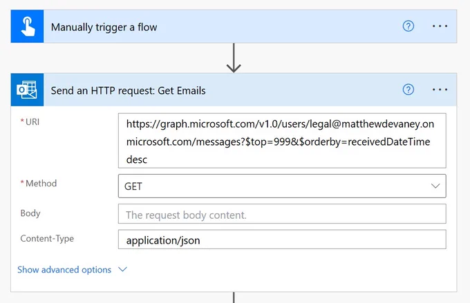Open help for Manually trigger a flow

click(408, 26)
